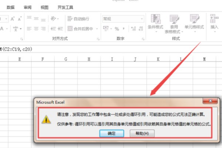222x148 pixels.
Task: Expand the accounting format dropdown arrow
Action: [111, 29]
